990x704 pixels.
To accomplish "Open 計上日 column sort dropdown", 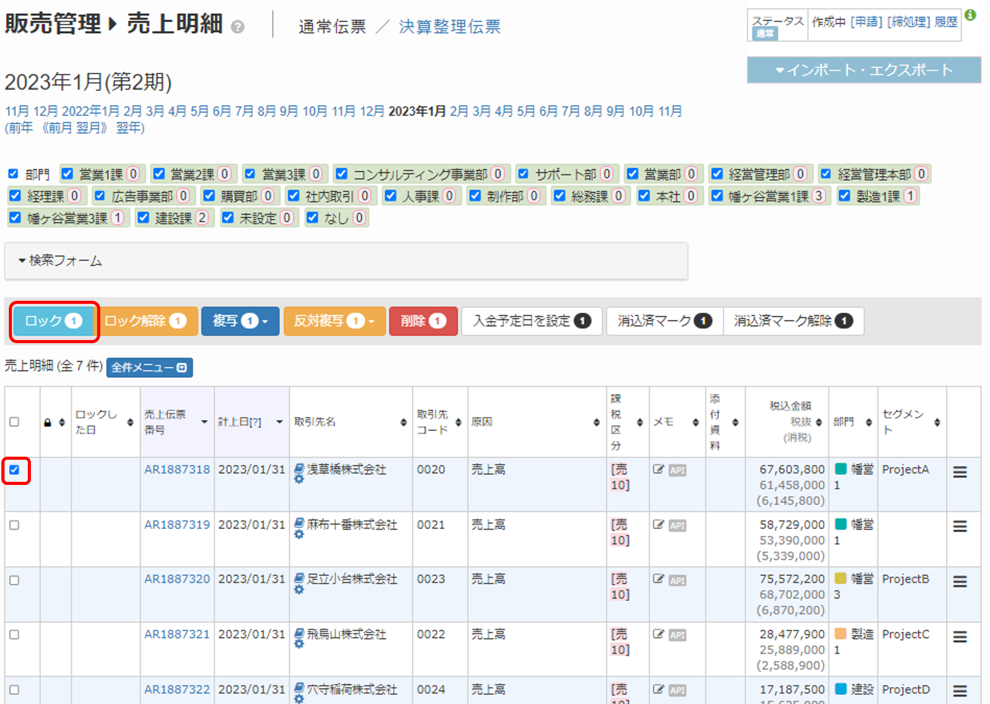I will pyautogui.click(x=279, y=422).
